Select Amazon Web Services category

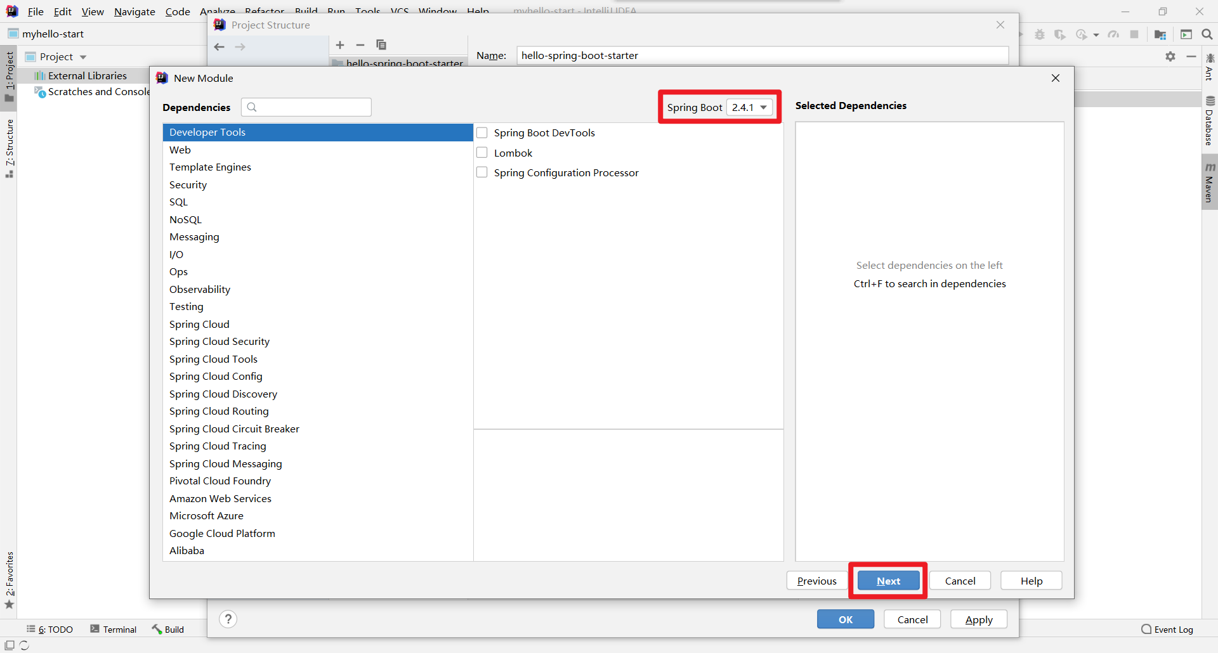tap(318, 498)
